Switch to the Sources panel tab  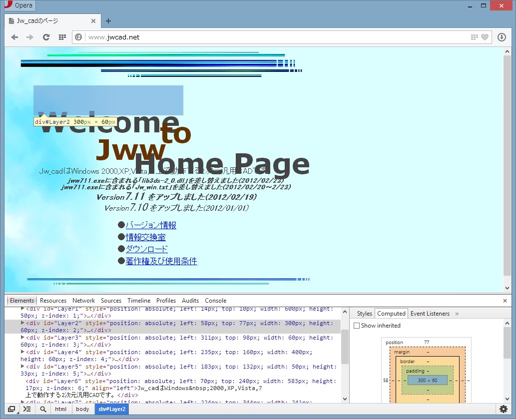click(x=111, y=301)
